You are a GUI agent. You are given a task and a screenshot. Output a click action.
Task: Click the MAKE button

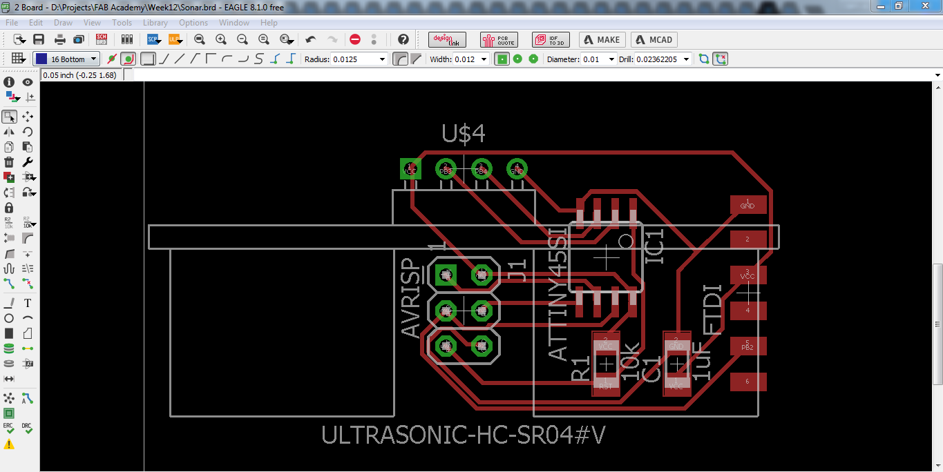(x=602, y=39)
